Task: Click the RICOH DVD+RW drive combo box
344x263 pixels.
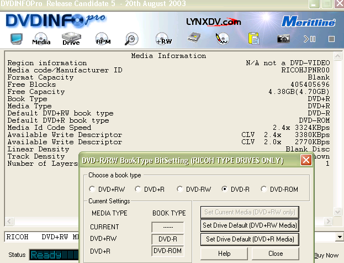Action: pyautogui.click(x=173, y=237)
